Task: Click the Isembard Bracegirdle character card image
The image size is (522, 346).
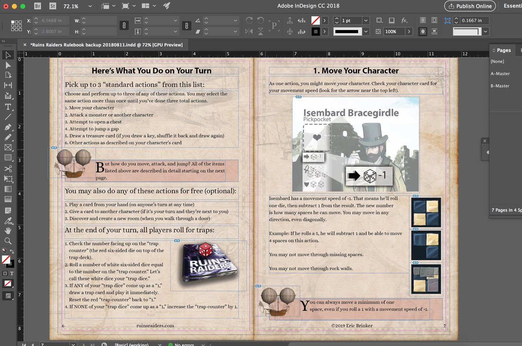Action: coord(355,144)
